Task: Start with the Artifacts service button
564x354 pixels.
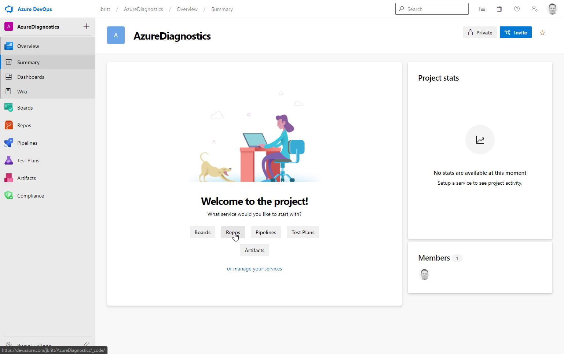Action: pyautogui.click(x=254, y=250)
